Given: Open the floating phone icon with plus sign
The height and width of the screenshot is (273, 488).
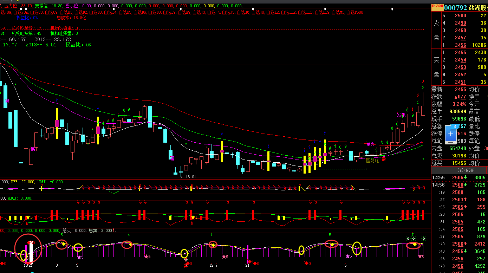Looking at the screenshot, I should pos(451,135).
